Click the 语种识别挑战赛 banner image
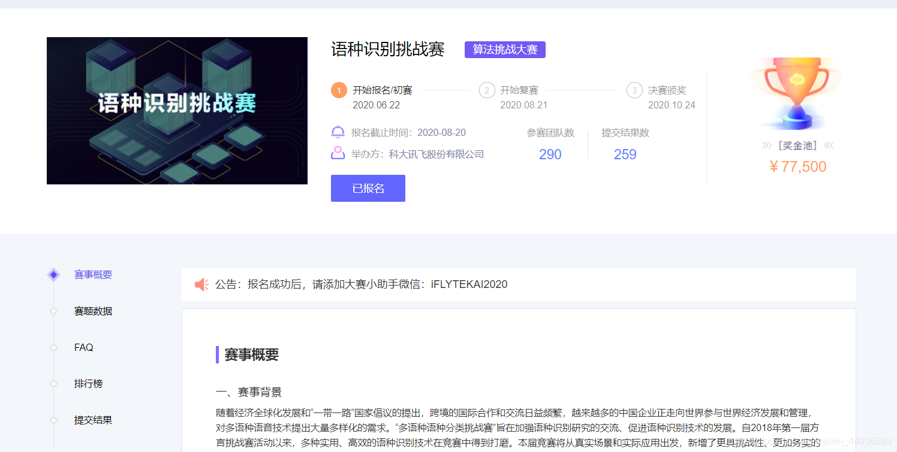The height and width of the screenshot is (452, 897). pyautogui.click(x=177, y=111)
